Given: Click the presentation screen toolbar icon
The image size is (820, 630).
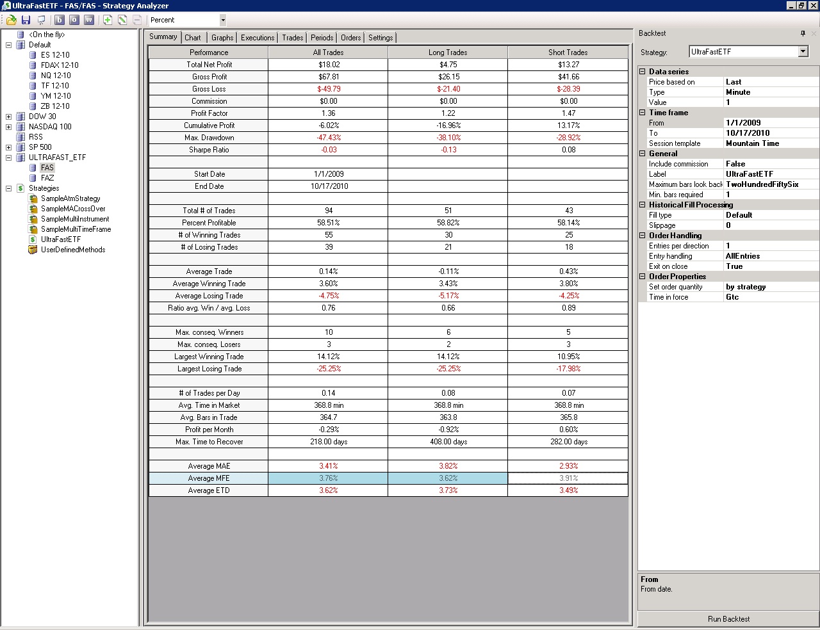Looking at the screenshot, I should [x=42, y=20].
